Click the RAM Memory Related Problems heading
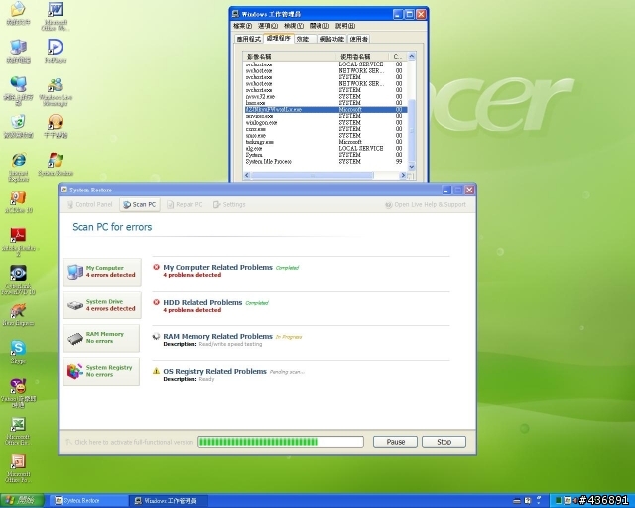This screenshot has width=635, height=508. click(x=217, y=336)
